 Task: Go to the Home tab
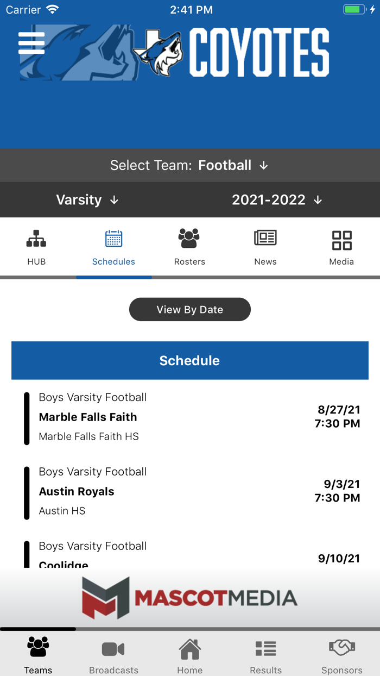(189, 647)
